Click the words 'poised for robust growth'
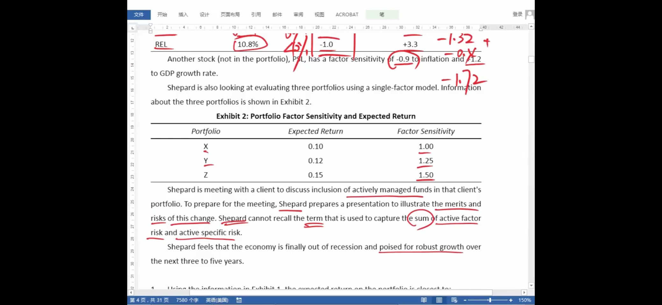 tap(421, 247)
